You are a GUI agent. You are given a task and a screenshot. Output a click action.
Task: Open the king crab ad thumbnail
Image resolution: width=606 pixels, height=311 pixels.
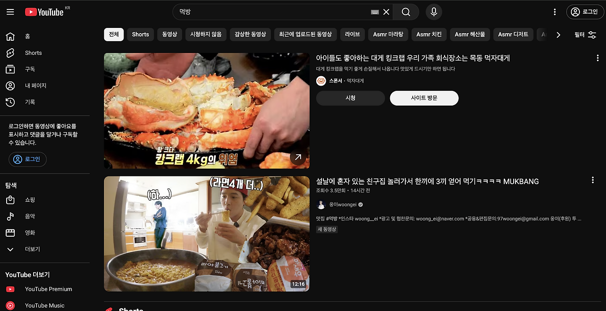coord(206,110)
